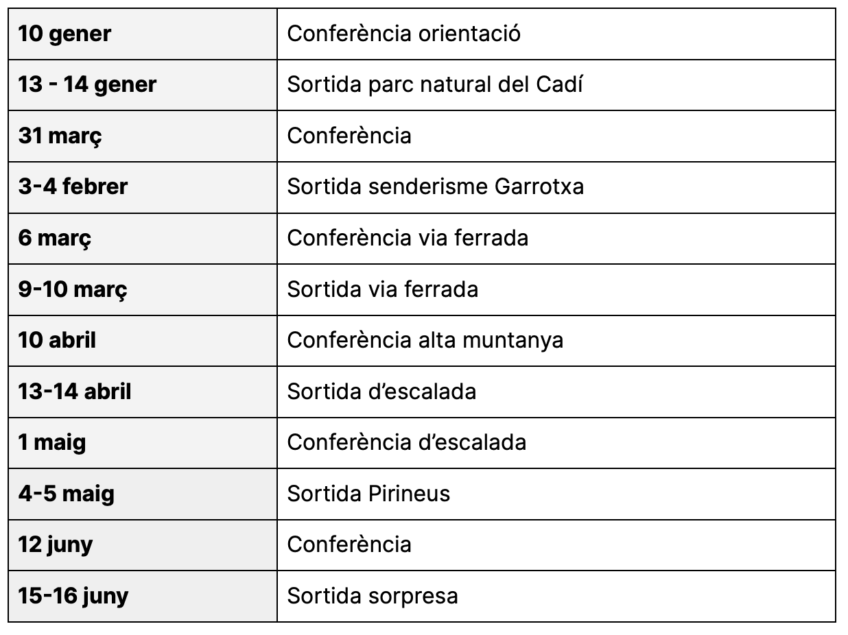This screenshot has width=848, height=635.
Task: Click the "Sortida sorpresa" cell
Action: point(556,596)
